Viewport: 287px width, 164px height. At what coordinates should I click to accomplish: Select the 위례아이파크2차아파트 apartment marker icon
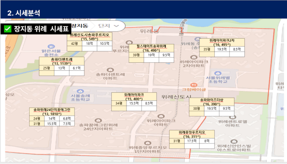[x=194, y=57]
